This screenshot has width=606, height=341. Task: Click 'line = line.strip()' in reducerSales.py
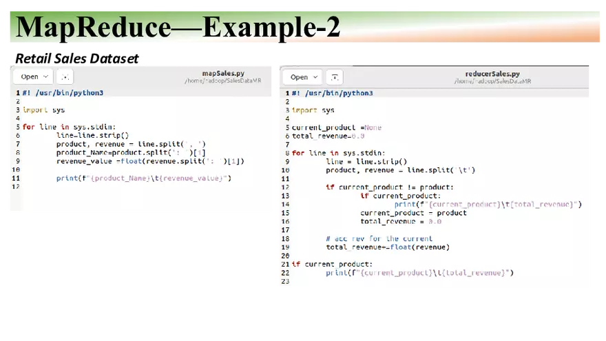point(366,162)
